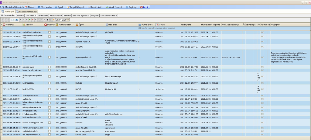Viewport: 311px width, 140px height.
Task: Tick Lezárva checkbox for workorder 2021_000035
Action: pos(50,89)
